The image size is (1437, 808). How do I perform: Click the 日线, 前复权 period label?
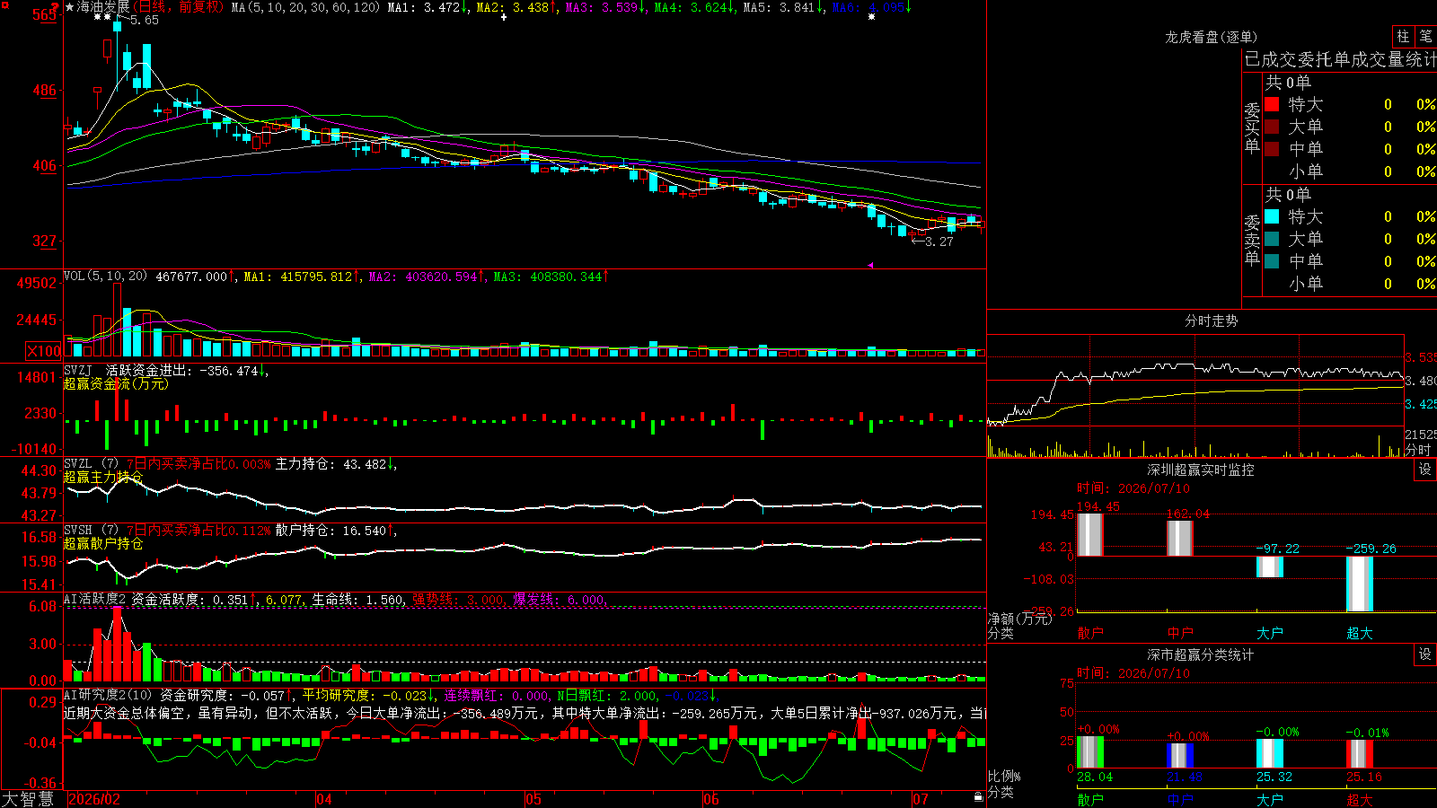(x=179, y=7)
